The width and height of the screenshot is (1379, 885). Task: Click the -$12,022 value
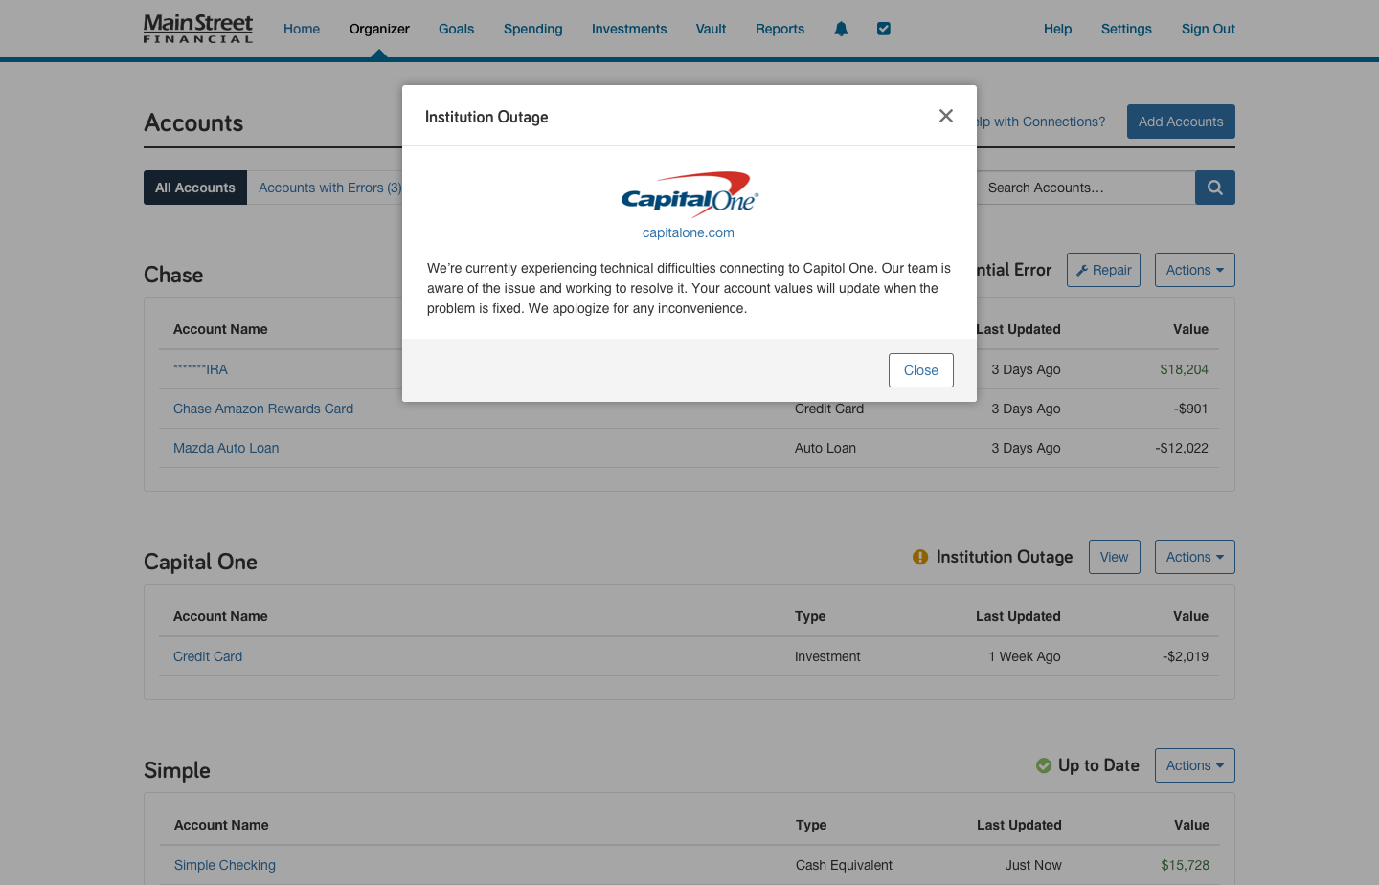[1182, 448]
